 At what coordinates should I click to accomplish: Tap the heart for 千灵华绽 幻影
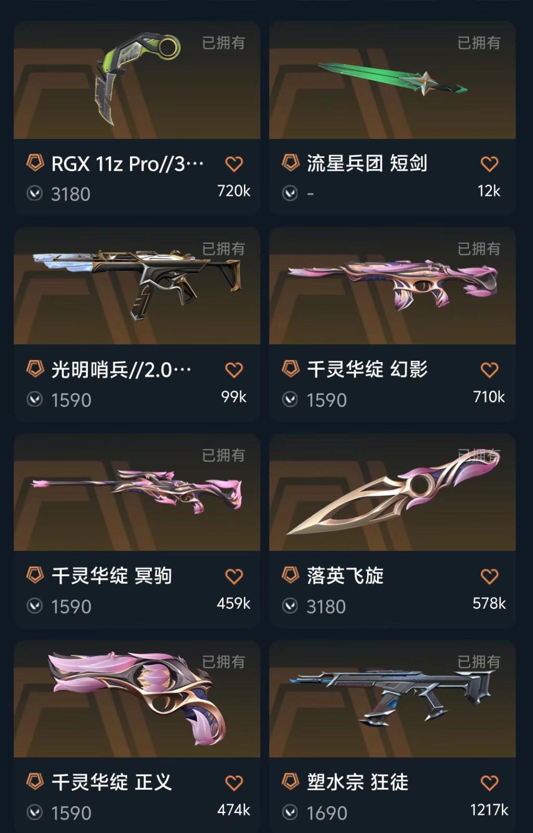click(489, 370)
